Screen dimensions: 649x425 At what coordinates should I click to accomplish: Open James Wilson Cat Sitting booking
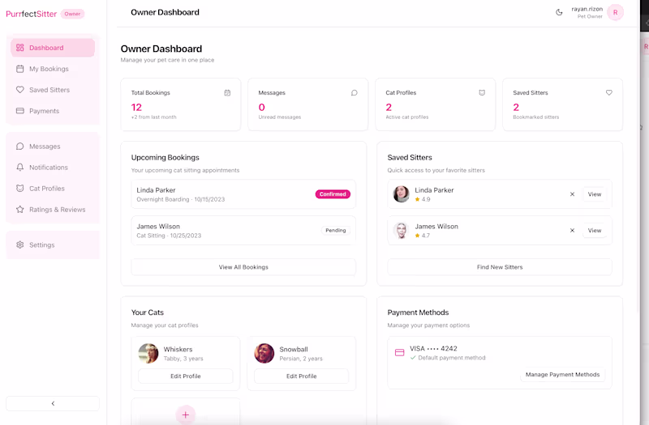[x=243, y=231]
